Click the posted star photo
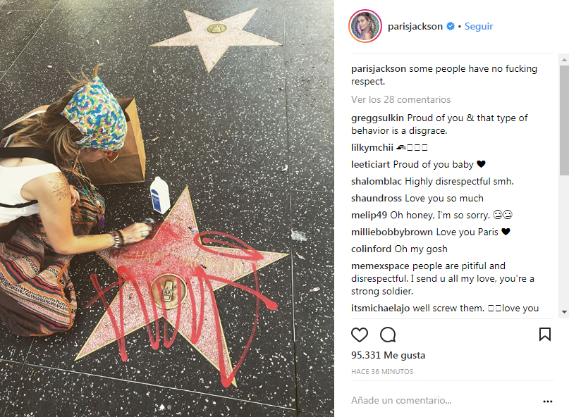 (167, 208)
